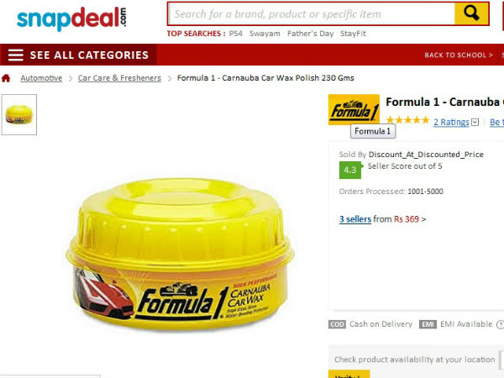504x378 pixels.
Task: Click the five-star rating icons
Action: click(x=407, y=120)
